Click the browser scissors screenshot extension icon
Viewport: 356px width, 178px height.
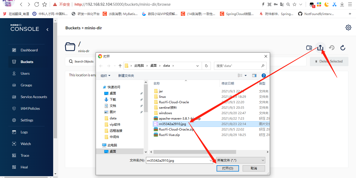pos(334,4)
